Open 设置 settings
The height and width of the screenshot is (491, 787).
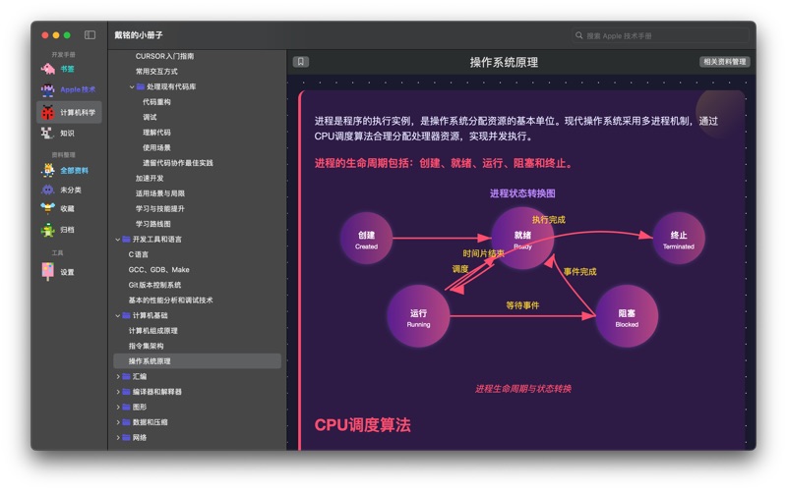click(x=67, y=272)
